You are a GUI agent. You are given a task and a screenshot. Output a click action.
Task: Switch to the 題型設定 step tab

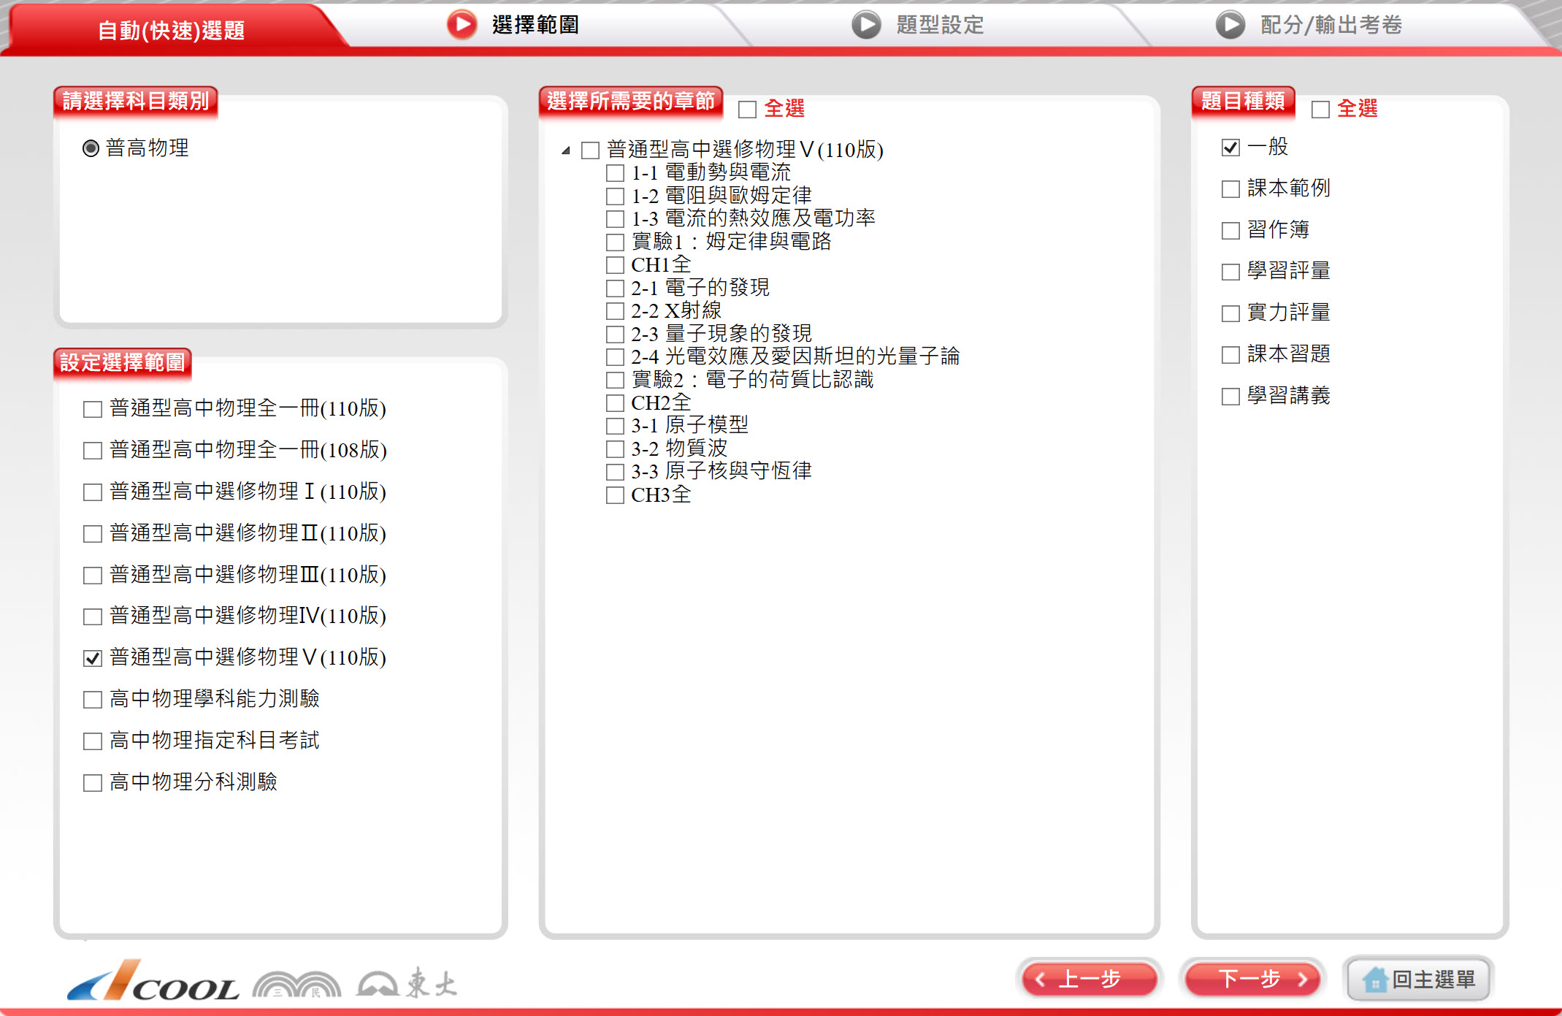tap(939, 25)
